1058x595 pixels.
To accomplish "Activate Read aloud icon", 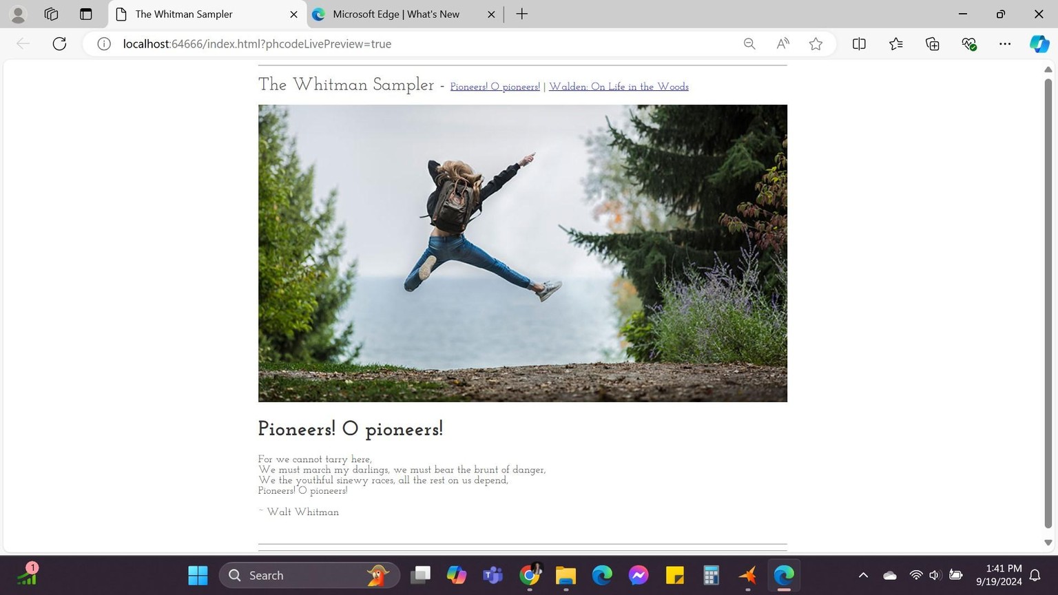I will click(782, 44).
